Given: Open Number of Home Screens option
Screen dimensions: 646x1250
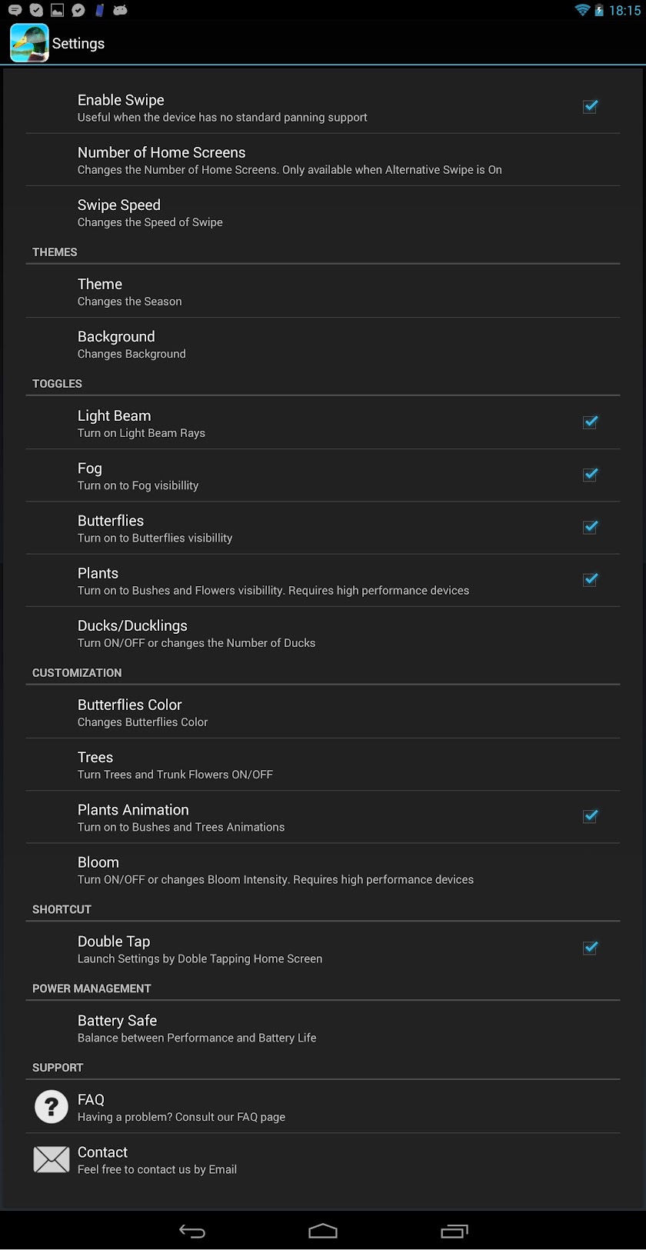Looking at the screenshot, I should pyautogui.click(x=323, y=160).
